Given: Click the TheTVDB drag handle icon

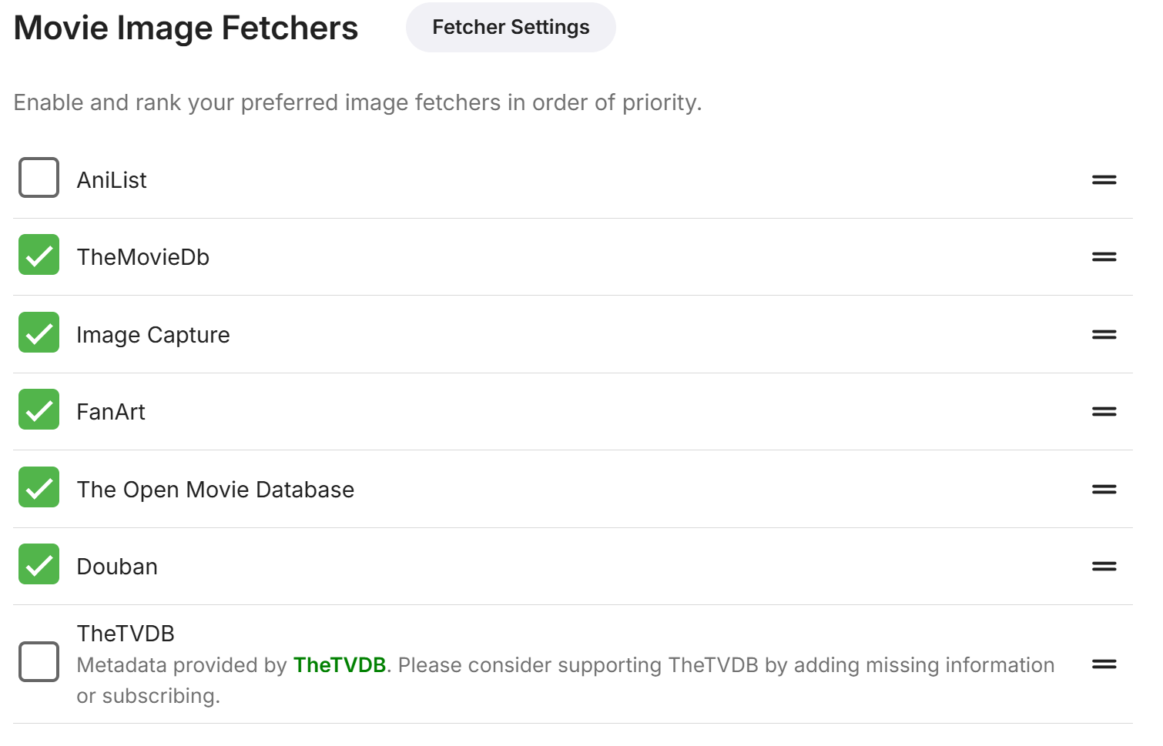Looking at the screenshot, I should (1104, 664).
